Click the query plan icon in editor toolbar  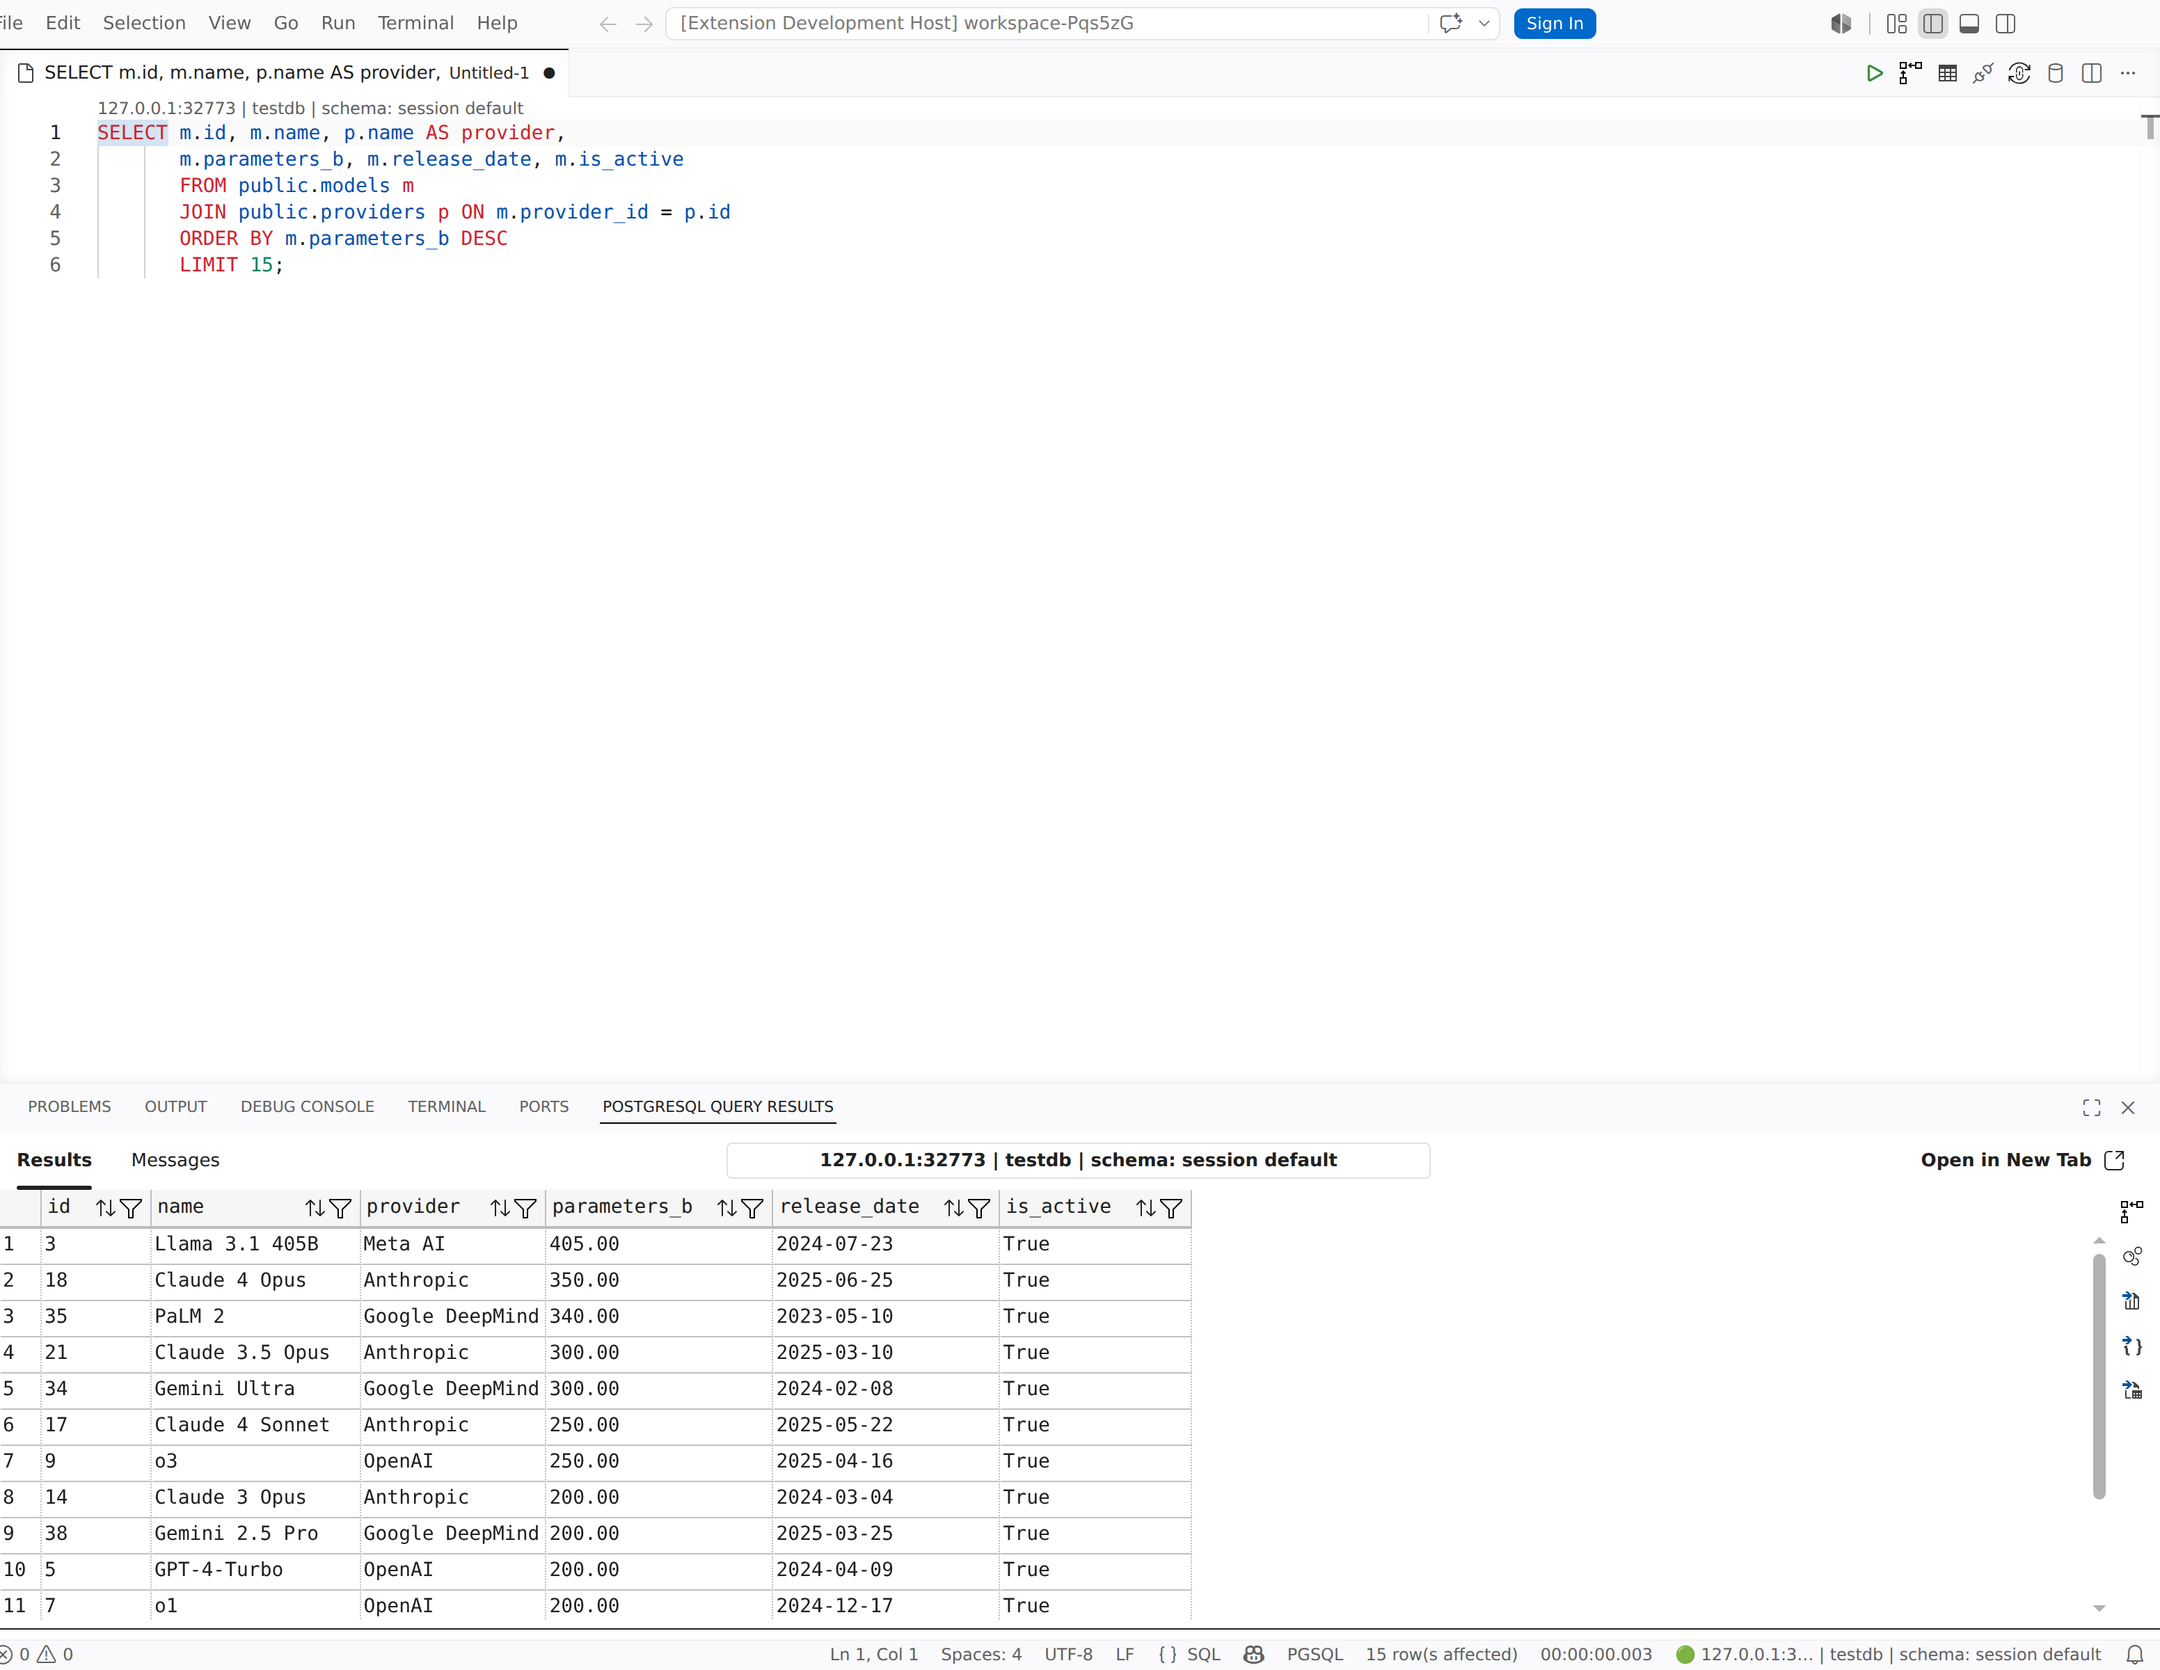pos(1911,73)
